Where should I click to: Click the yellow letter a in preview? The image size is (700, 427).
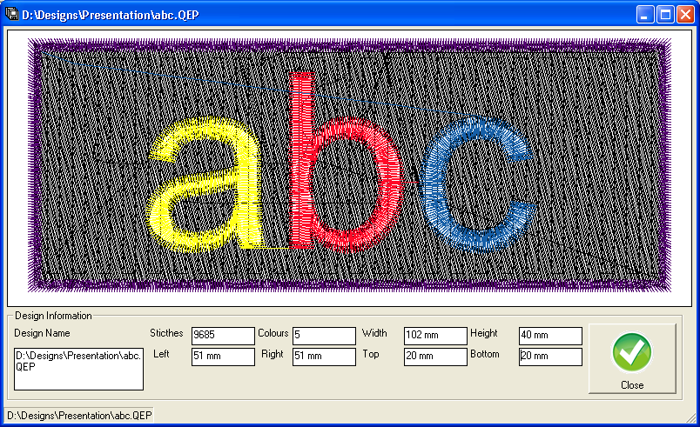(205, 183)
